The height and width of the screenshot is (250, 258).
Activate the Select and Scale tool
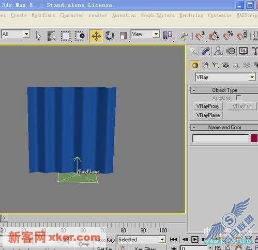point(124,36)
